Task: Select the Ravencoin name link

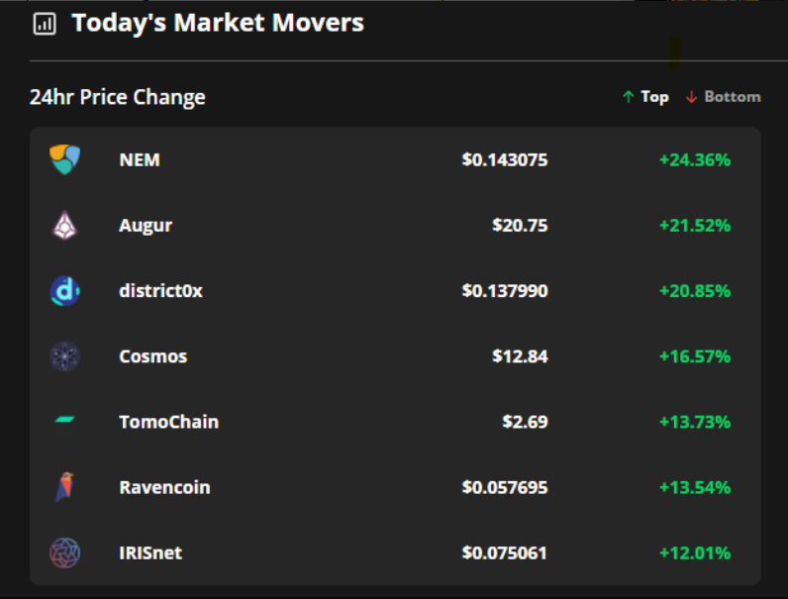Action: pyautogui.click(x=165, y=487)
